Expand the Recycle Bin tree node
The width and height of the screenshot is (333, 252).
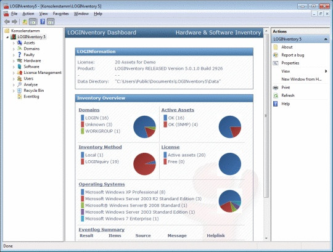(14, 91)
